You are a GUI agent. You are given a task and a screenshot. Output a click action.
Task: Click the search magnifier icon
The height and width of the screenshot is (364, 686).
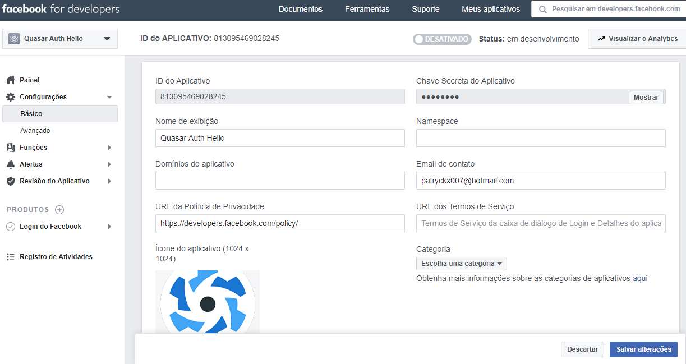[x=541, y=9]
